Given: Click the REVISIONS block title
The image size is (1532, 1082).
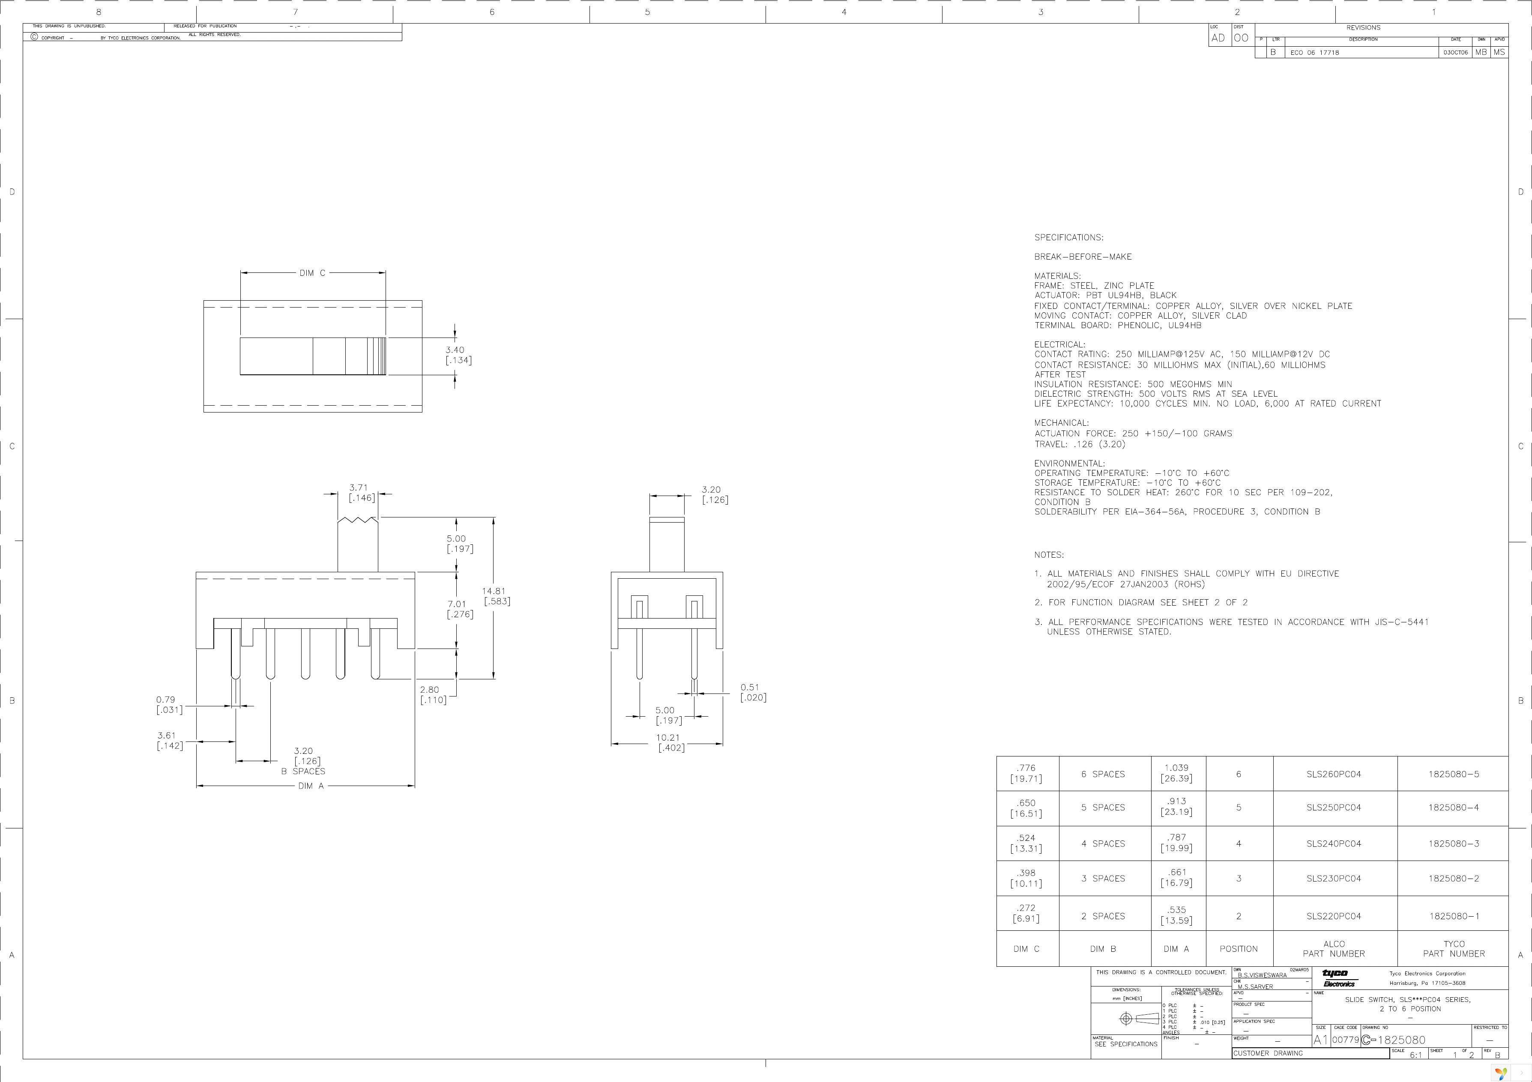Looking at the screenshot, I should (1363, 28).
